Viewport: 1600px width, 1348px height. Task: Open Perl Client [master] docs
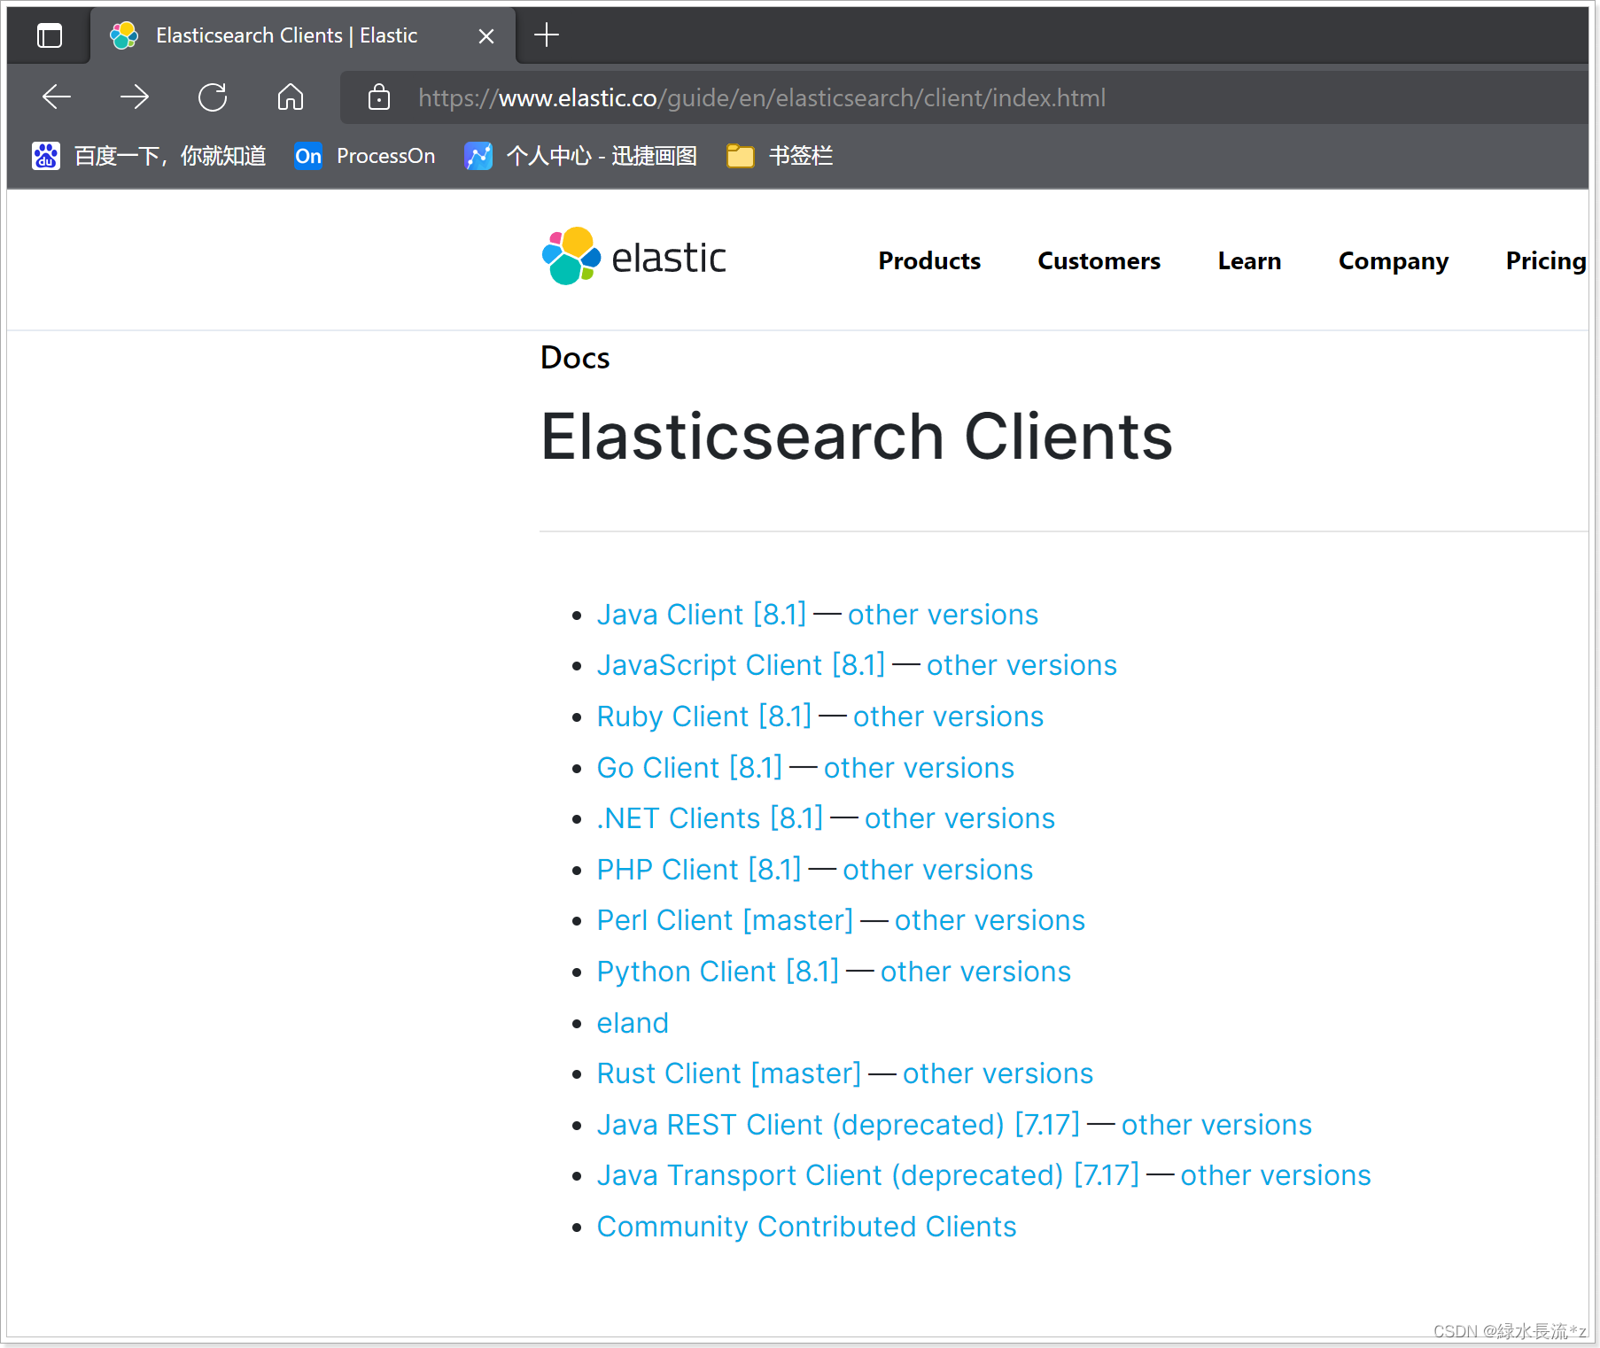click(725, 920)
